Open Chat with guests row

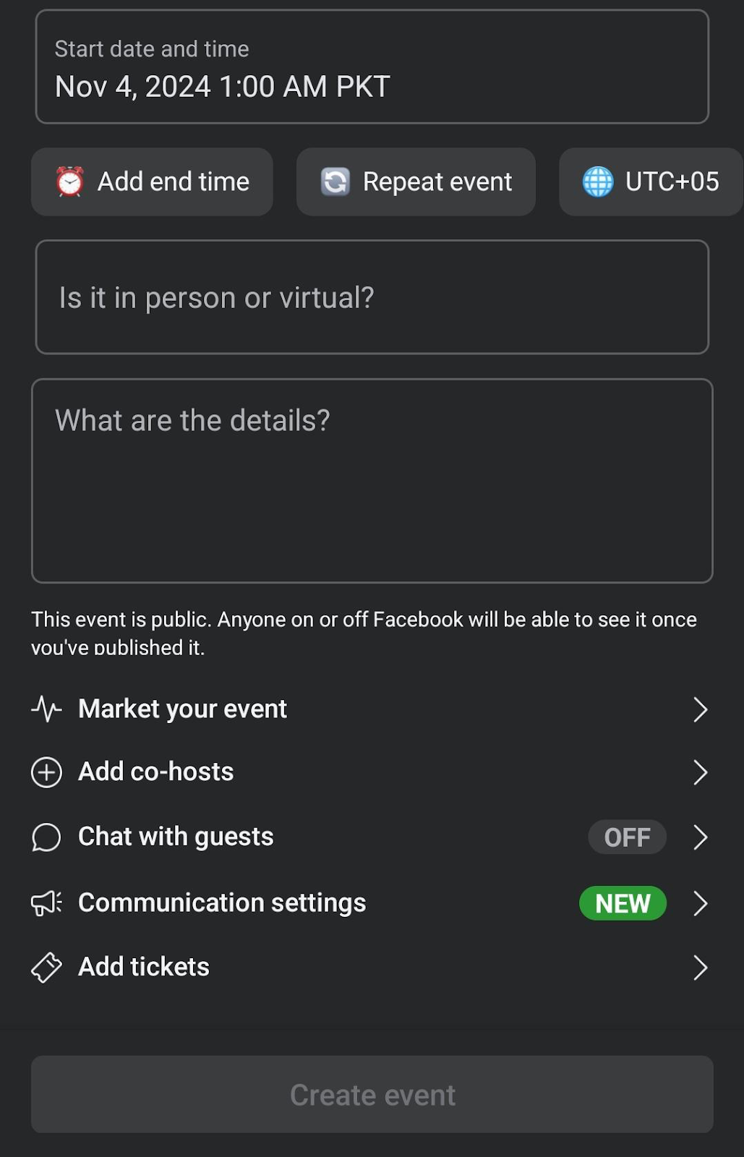372,837
